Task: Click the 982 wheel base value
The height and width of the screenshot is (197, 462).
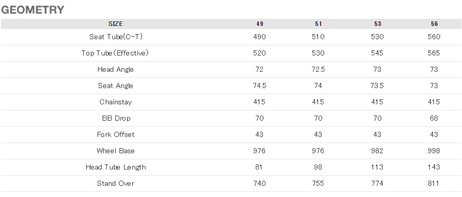Action: tap(377, 151)
